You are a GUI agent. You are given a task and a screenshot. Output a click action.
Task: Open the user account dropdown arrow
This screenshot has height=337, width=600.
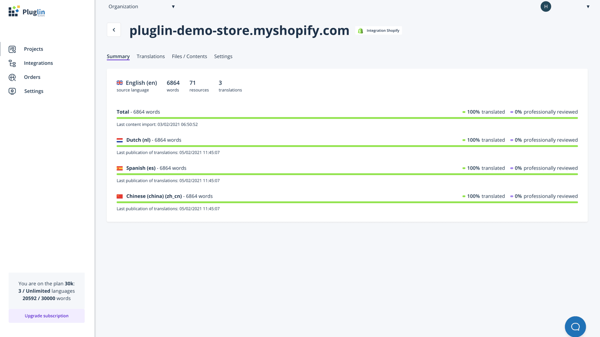tap(588, 7)
